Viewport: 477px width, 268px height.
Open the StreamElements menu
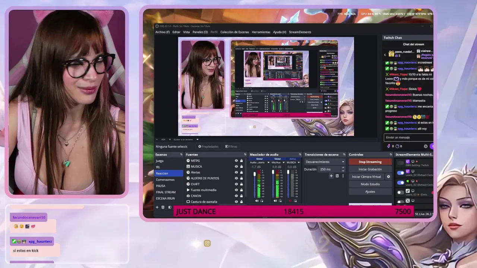tap(300, 32)
